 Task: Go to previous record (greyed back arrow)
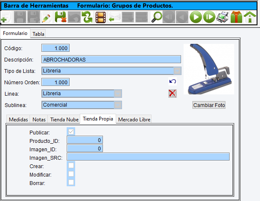(182, 17)
